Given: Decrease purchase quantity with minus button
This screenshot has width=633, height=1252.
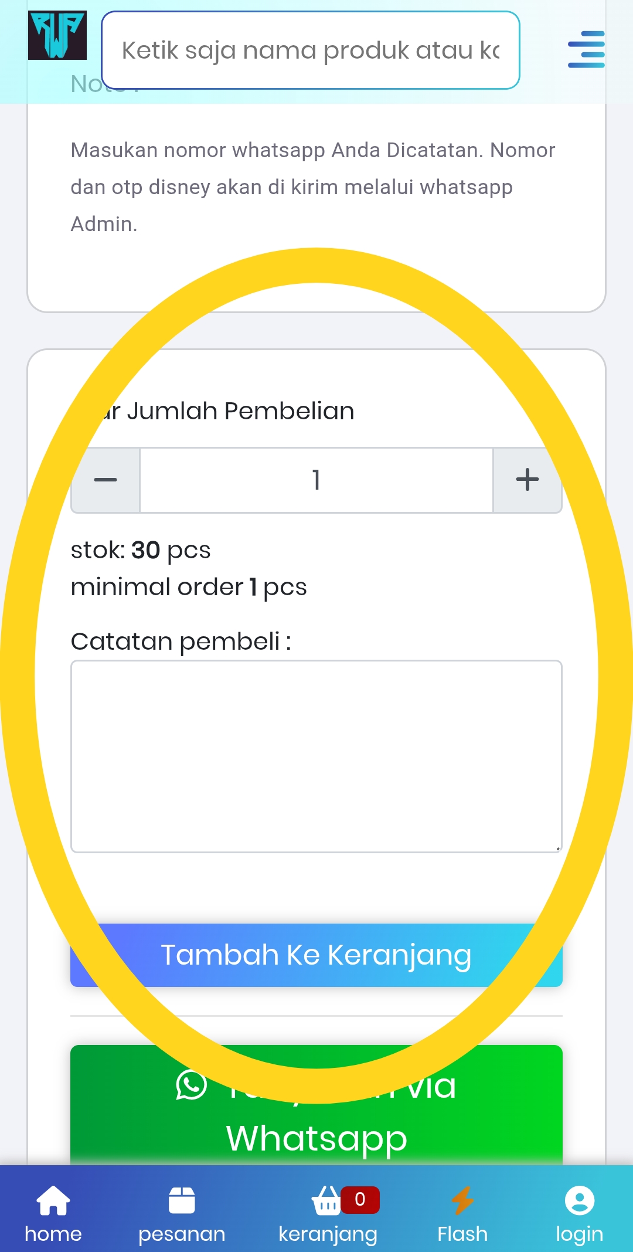Looking at the screenshot, I should pos(105,480).
